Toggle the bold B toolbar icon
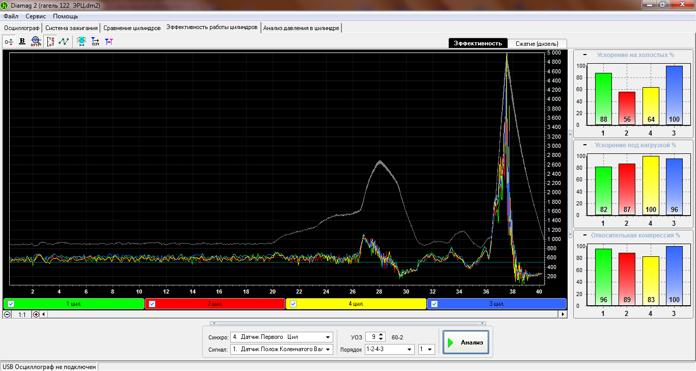Image resolution: width=696 pixels, height=371 pixels. click(x=22, y=41)
